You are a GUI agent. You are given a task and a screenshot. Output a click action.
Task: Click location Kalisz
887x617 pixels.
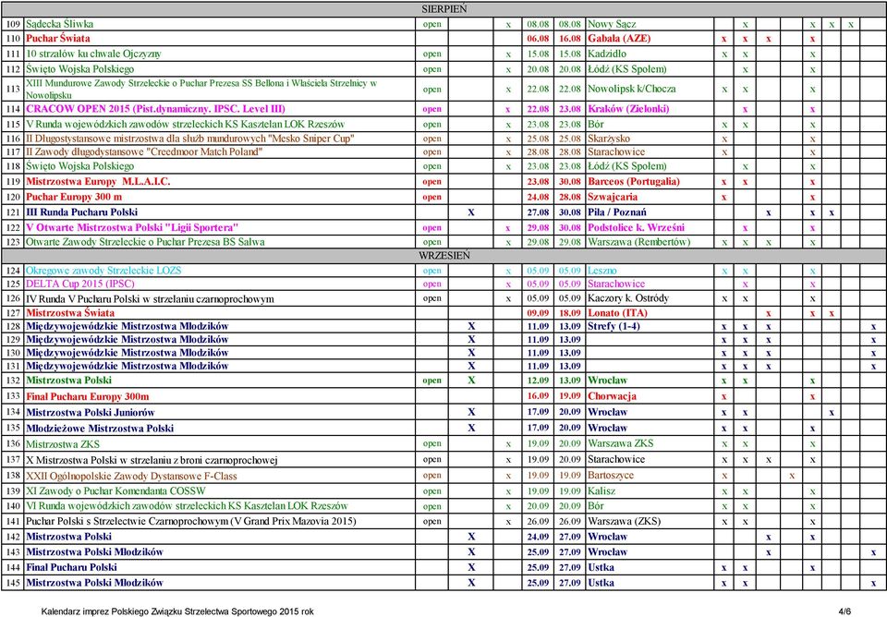click(601, 490)
